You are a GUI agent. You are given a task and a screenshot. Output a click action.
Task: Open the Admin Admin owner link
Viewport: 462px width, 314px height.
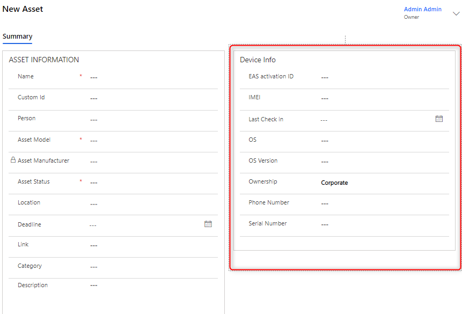coord(422,9)
